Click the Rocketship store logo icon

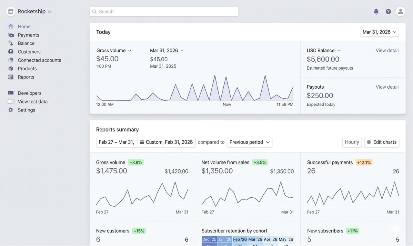pos(11,12)
